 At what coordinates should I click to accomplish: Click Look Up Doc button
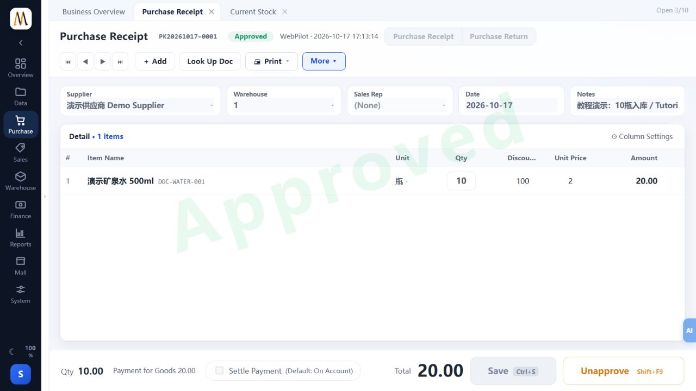[x=210, y=61]
